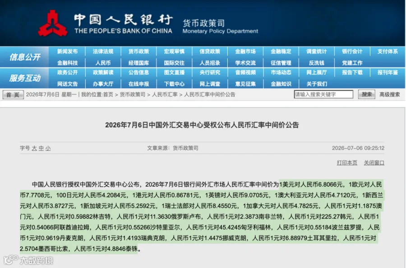
Task: Click text 1美元对人民币6.8066元
Action: (x=311, y=184)
